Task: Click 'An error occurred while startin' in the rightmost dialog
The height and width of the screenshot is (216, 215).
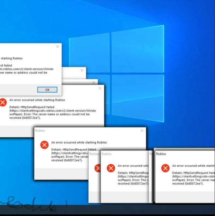Action: (193, 166)
